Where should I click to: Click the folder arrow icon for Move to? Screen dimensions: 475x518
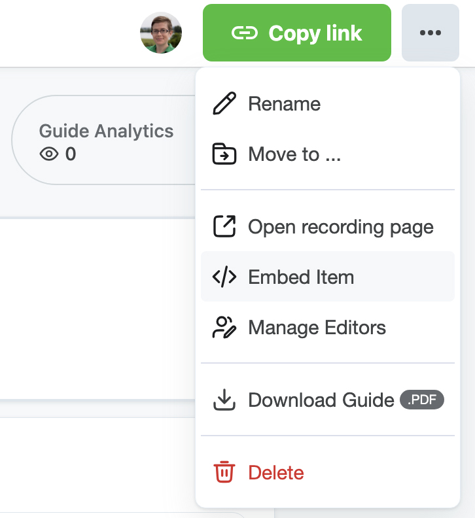[x=224, y=154]
